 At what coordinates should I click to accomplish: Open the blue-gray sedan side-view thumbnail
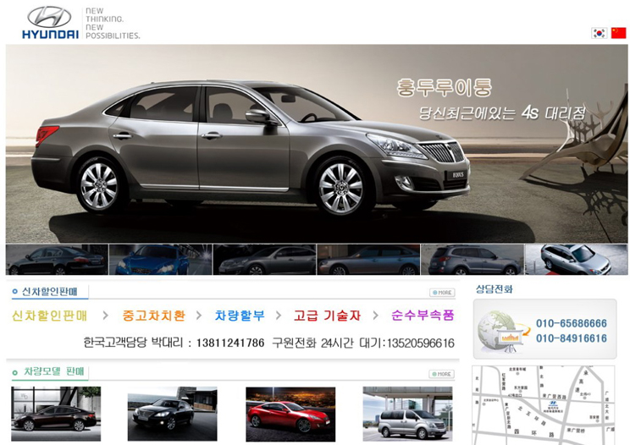(x=368, y=260)
